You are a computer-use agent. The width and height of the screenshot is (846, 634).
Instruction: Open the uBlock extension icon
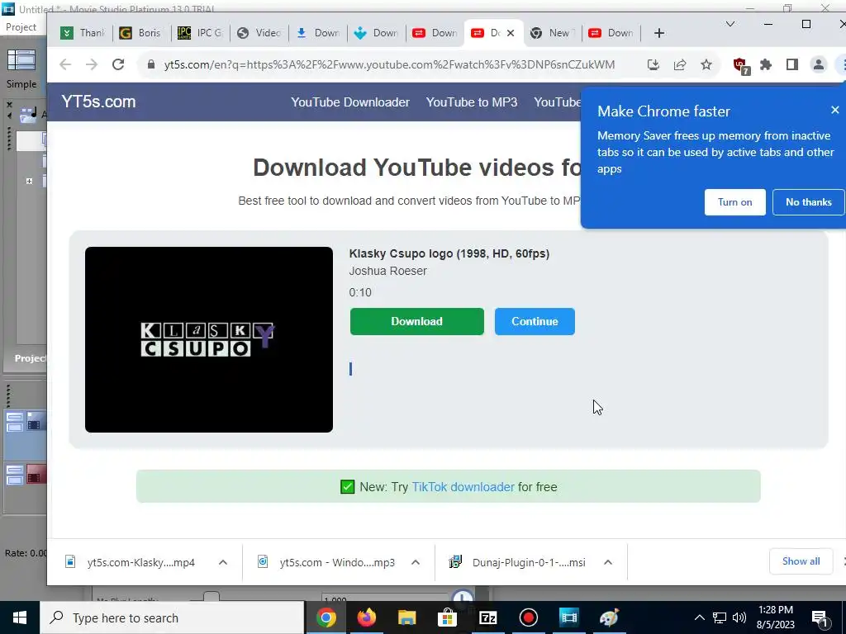point(741,66)
